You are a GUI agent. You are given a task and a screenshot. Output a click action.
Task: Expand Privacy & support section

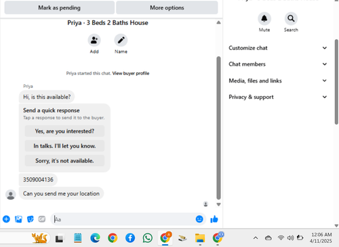(x=278, y=97)
